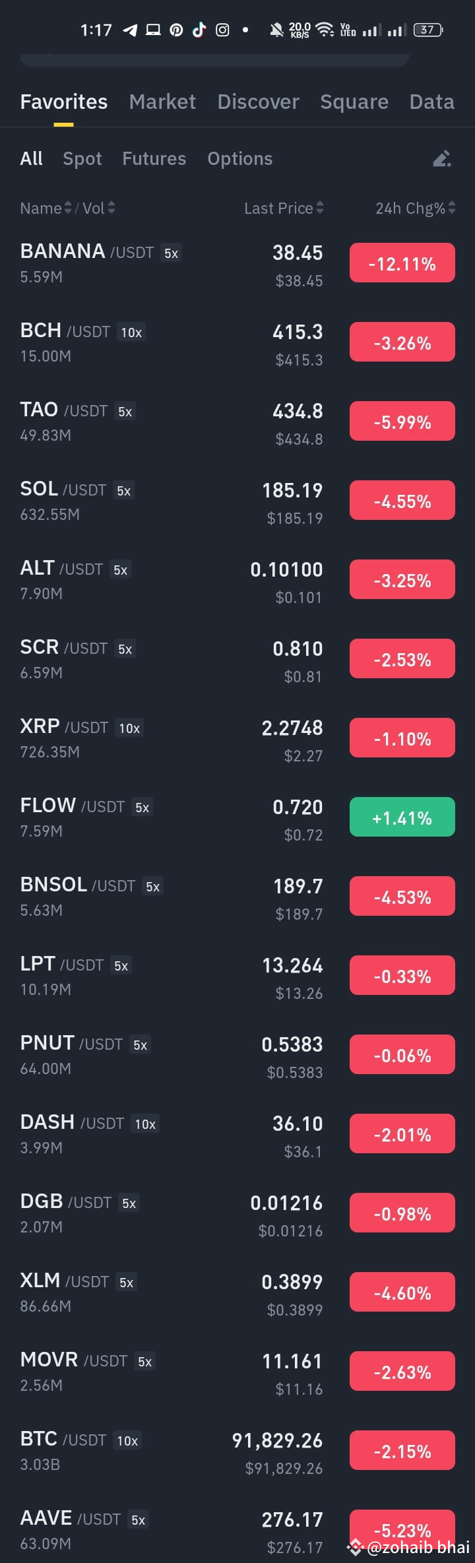Select the 5x badge on the TAO row
This screenshot has height=1563, width=475.
coord(125,411)
